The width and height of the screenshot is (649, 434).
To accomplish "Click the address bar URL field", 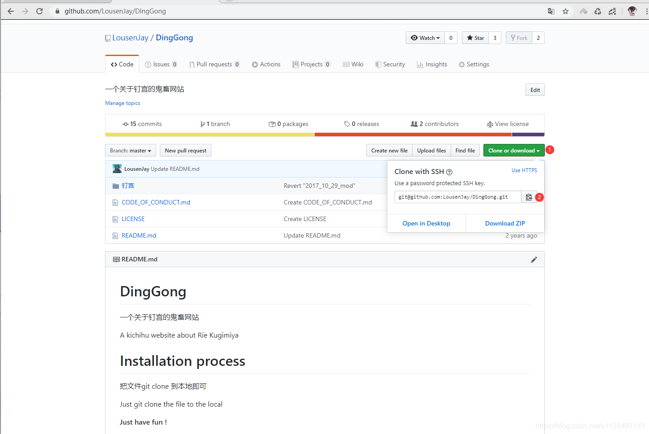I will click(x=296, y=11).
